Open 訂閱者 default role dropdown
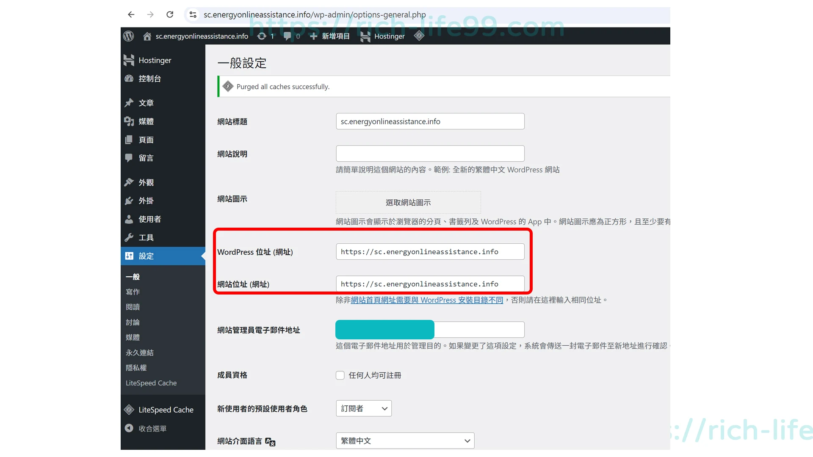This screenshot has height=457, width=813. 364,408
